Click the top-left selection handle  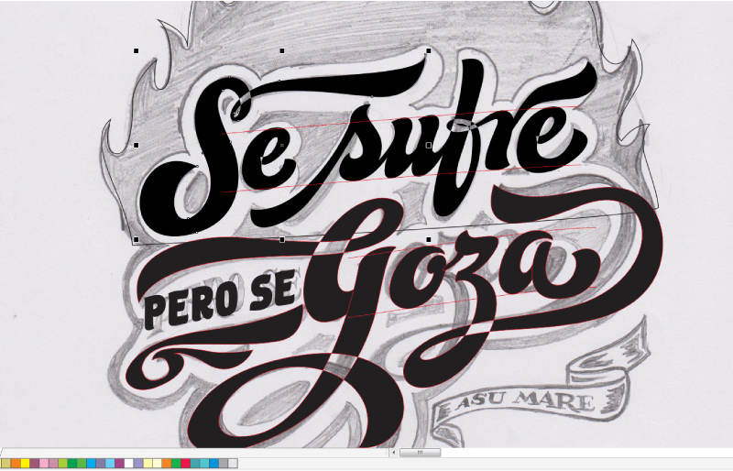(137, 51)
